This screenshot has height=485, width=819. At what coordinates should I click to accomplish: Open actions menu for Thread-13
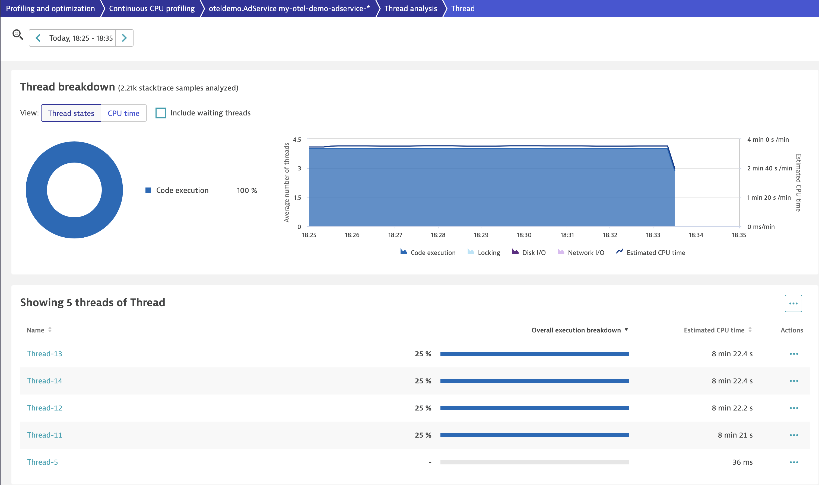click(793, 354)
